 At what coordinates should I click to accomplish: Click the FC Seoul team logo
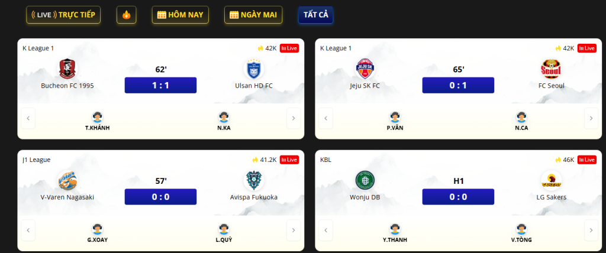coord(551,69)
